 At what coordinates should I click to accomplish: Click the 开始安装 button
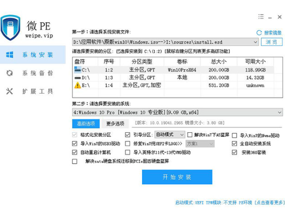click(177, 177)
